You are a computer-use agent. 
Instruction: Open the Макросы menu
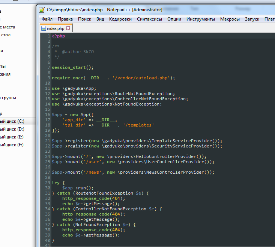230,19
